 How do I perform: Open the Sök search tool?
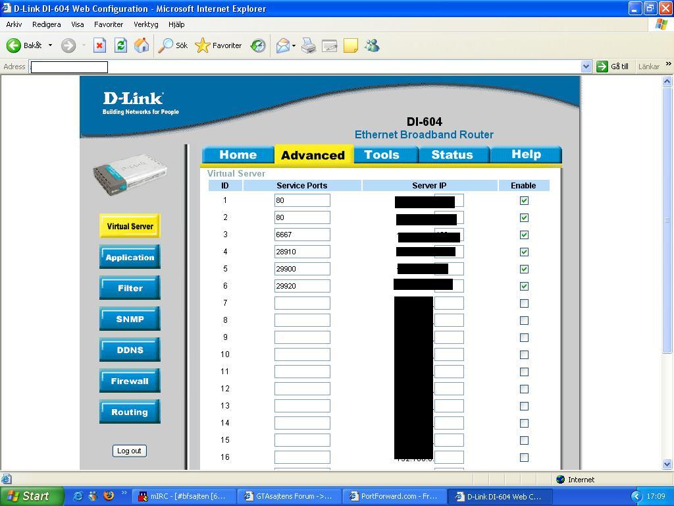tap(173, 45)
